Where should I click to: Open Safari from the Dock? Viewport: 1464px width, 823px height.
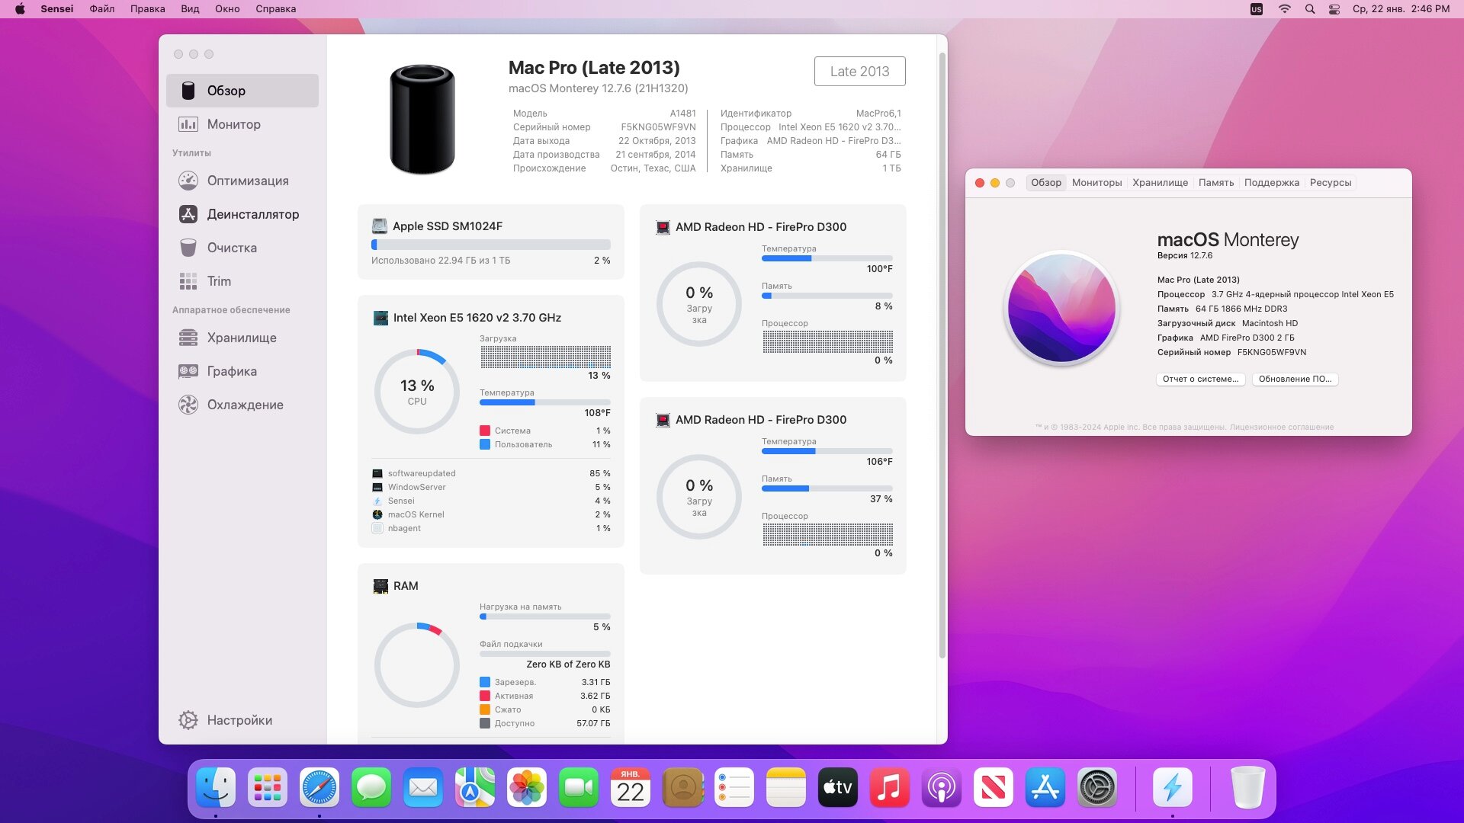(319, 787)
